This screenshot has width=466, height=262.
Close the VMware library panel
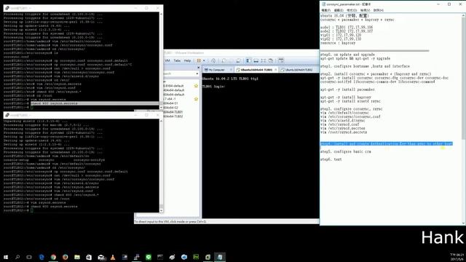pos(199,68)
